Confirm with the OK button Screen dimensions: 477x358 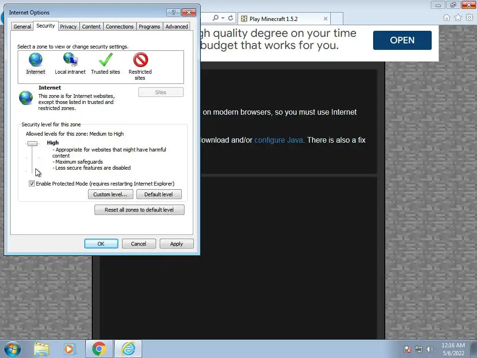tap(101, 243)
